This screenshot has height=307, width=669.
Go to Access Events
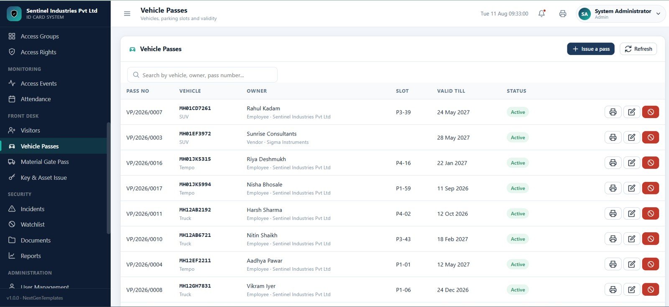click(54, 83)
